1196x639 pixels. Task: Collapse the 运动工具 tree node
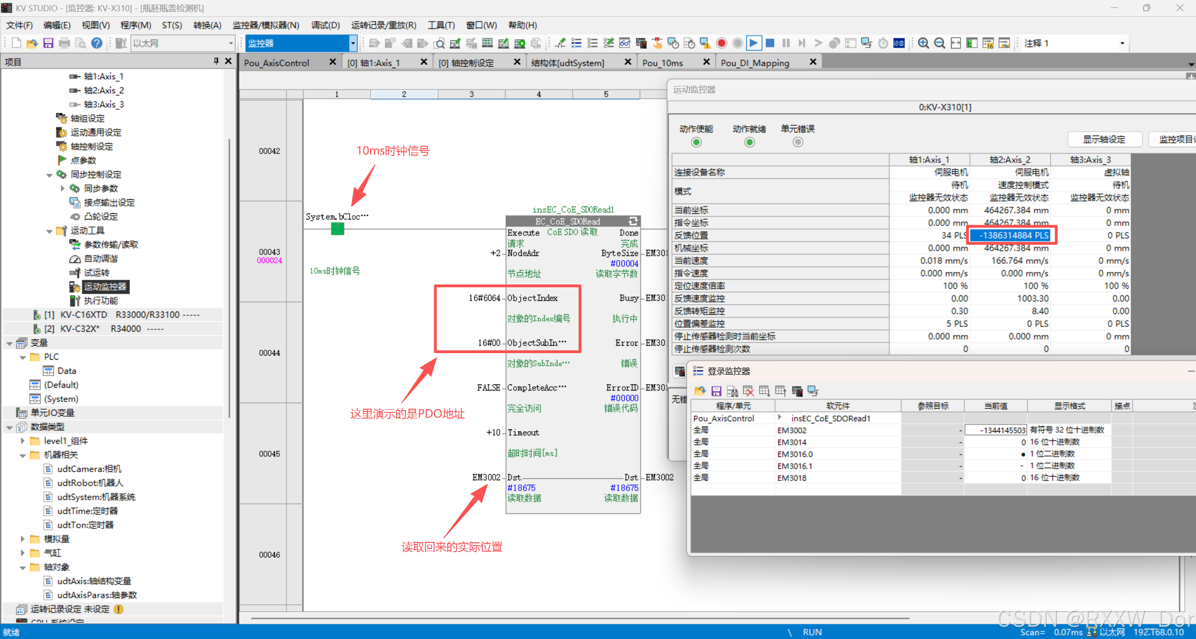50,231
